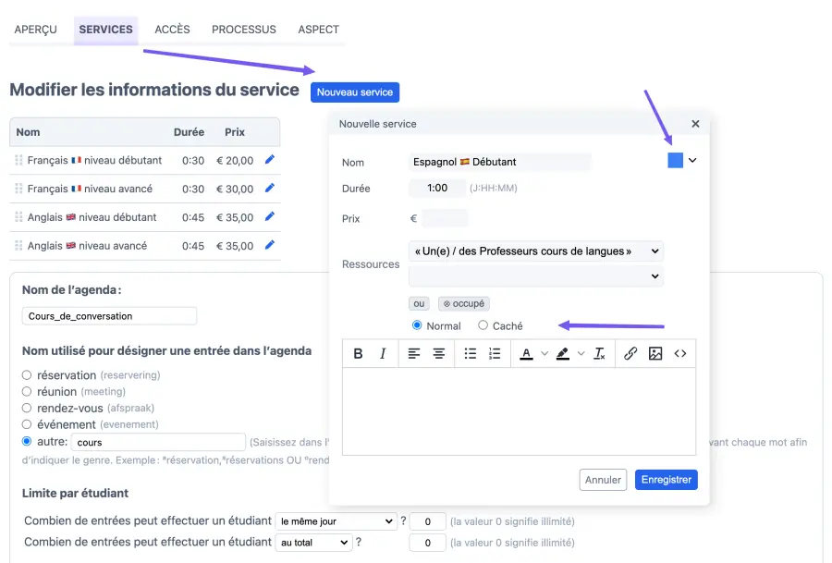Select the réunion entry name option

point(28,392)
